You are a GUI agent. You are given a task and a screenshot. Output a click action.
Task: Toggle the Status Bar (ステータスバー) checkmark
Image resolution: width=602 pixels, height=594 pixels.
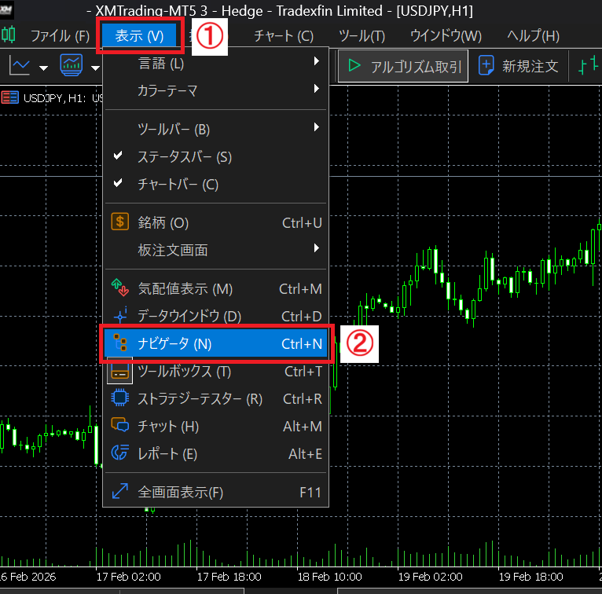click(x=119, y=156)
